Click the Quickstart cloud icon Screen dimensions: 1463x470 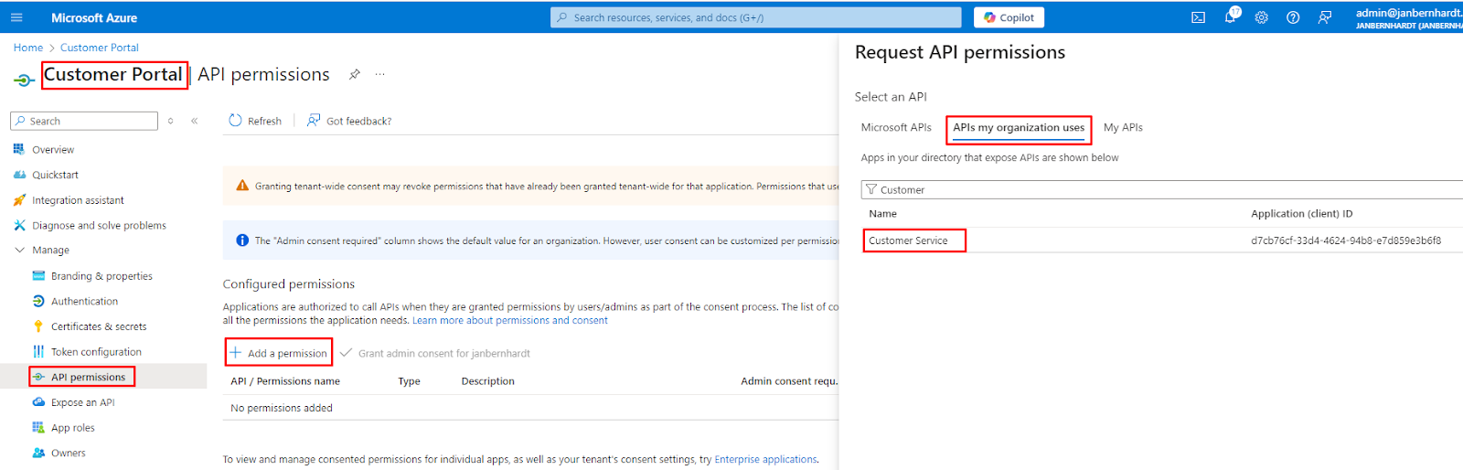(x=19, y=174)
